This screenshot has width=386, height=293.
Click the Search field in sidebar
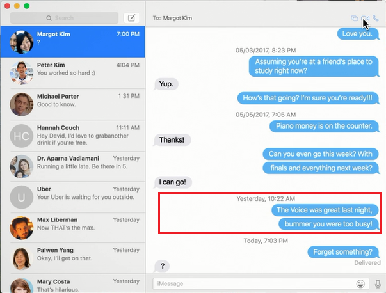tap(64, 18)
